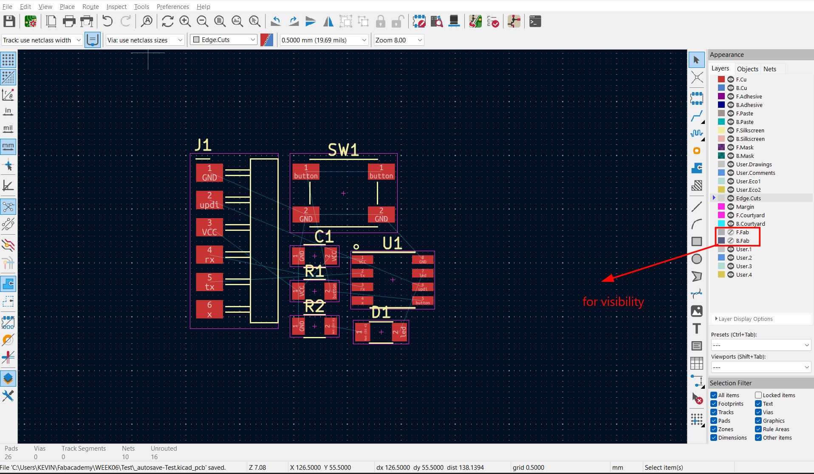Save the current board file

[x=9, y=21]
